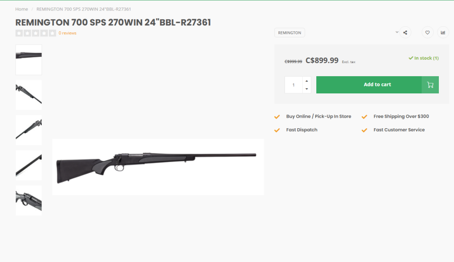Select the second rifle thumbnail
The width and height of the screenshot is (454, 262).
tap(29, 94)
